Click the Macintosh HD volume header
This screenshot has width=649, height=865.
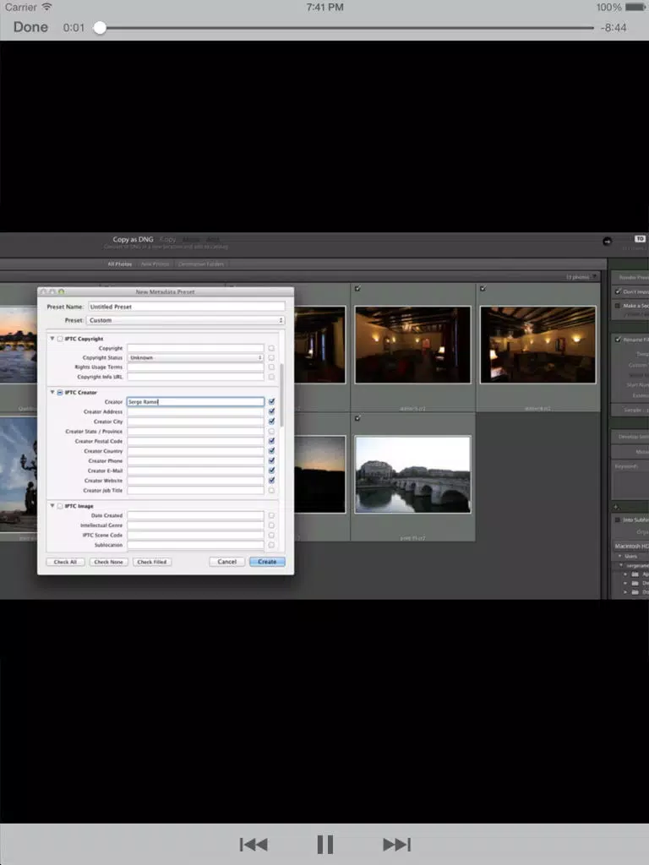[x=630, y=546]
